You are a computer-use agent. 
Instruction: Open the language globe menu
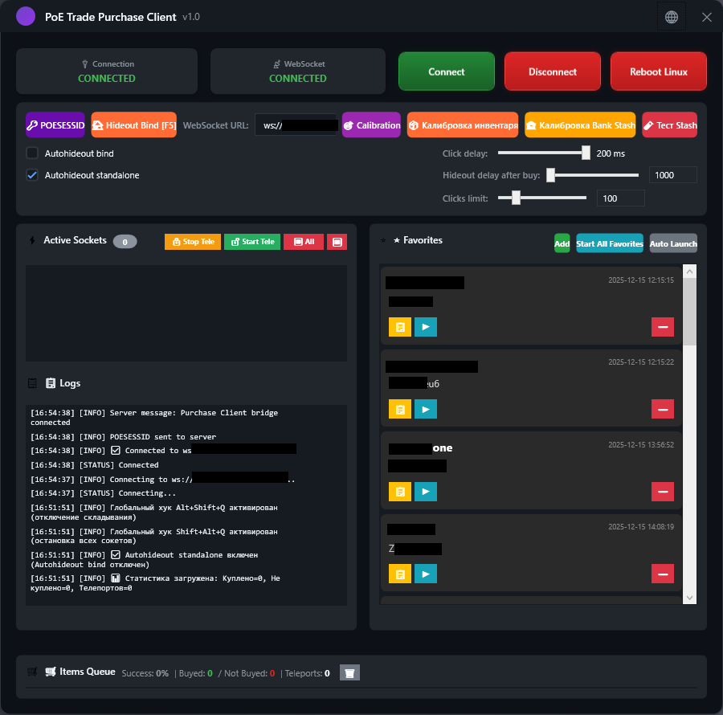point(672,16)
